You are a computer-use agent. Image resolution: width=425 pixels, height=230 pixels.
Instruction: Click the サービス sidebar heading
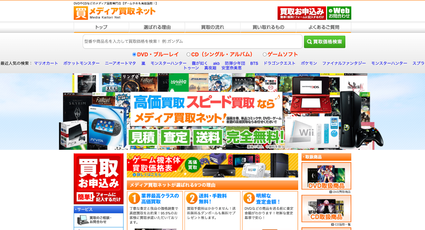click(x=99, y=209)
